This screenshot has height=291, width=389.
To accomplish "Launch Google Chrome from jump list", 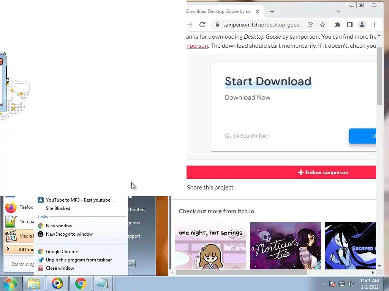I will click(81, 252).
